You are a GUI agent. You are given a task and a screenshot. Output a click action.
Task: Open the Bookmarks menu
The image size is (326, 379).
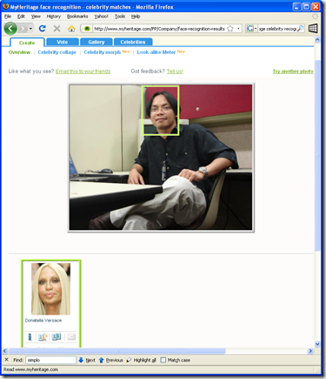click(77, 17)
